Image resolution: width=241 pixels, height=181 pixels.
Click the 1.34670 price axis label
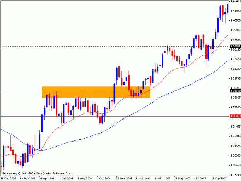(x=236, y=59)
